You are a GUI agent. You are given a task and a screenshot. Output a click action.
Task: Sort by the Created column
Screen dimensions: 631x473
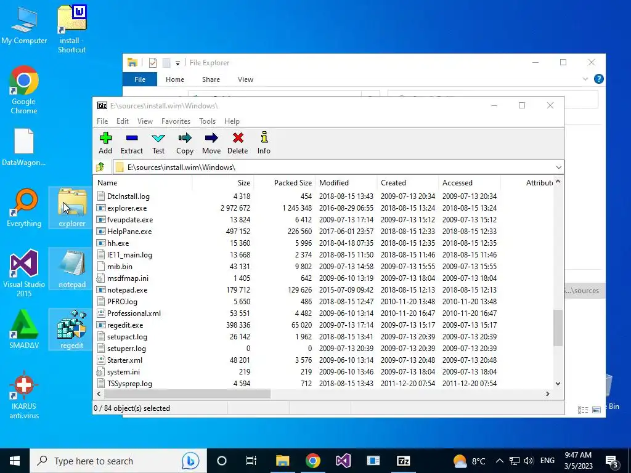[x=408, y=182]
